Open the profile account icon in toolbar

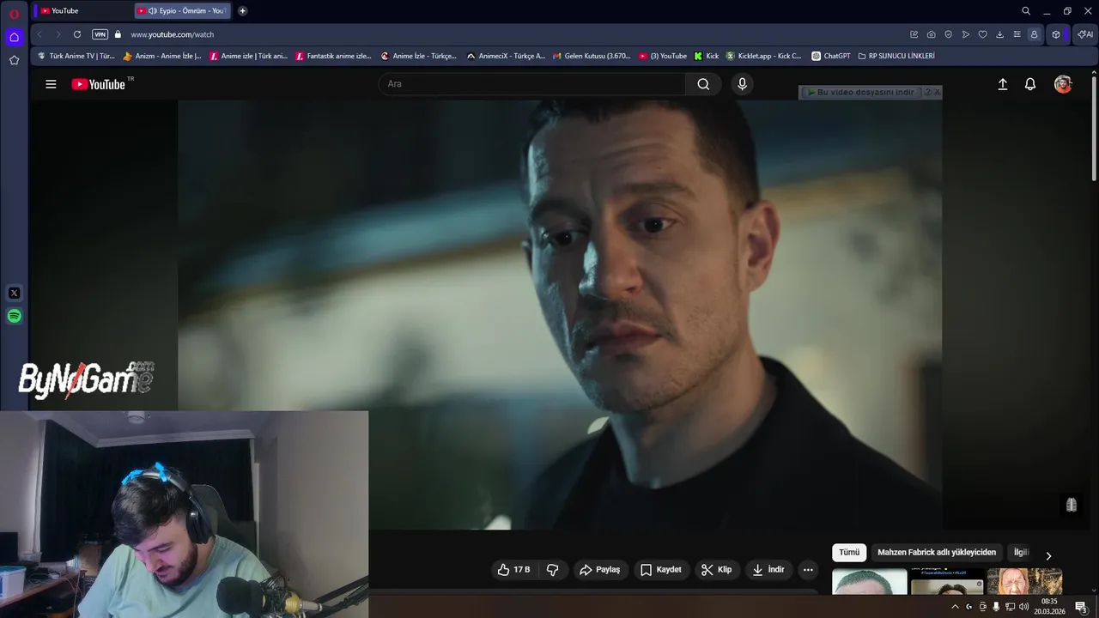[1034, 34]
